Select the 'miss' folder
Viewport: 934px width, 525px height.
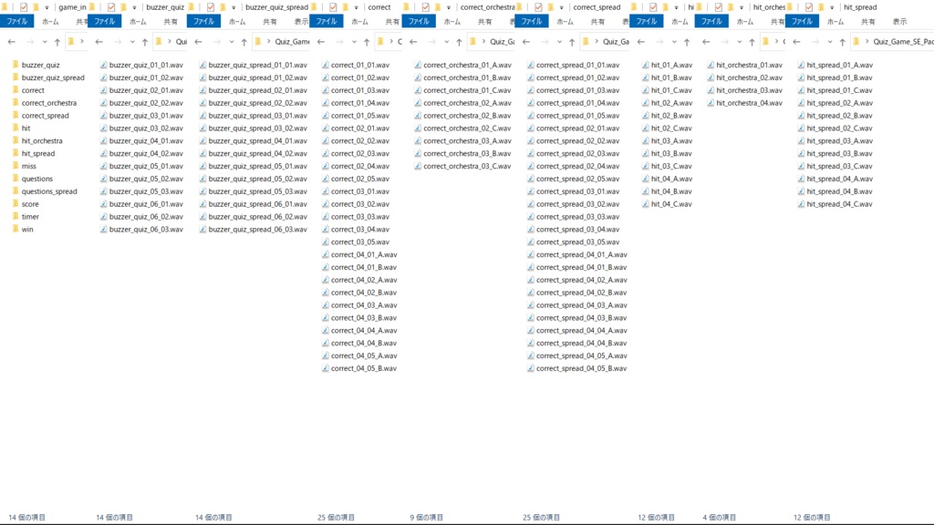coord(28,166)
